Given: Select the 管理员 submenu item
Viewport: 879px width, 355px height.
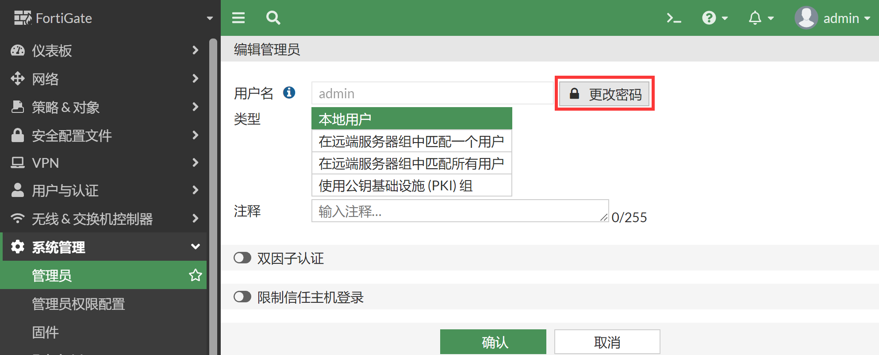Looking at the screenshot, I should 103,275.
